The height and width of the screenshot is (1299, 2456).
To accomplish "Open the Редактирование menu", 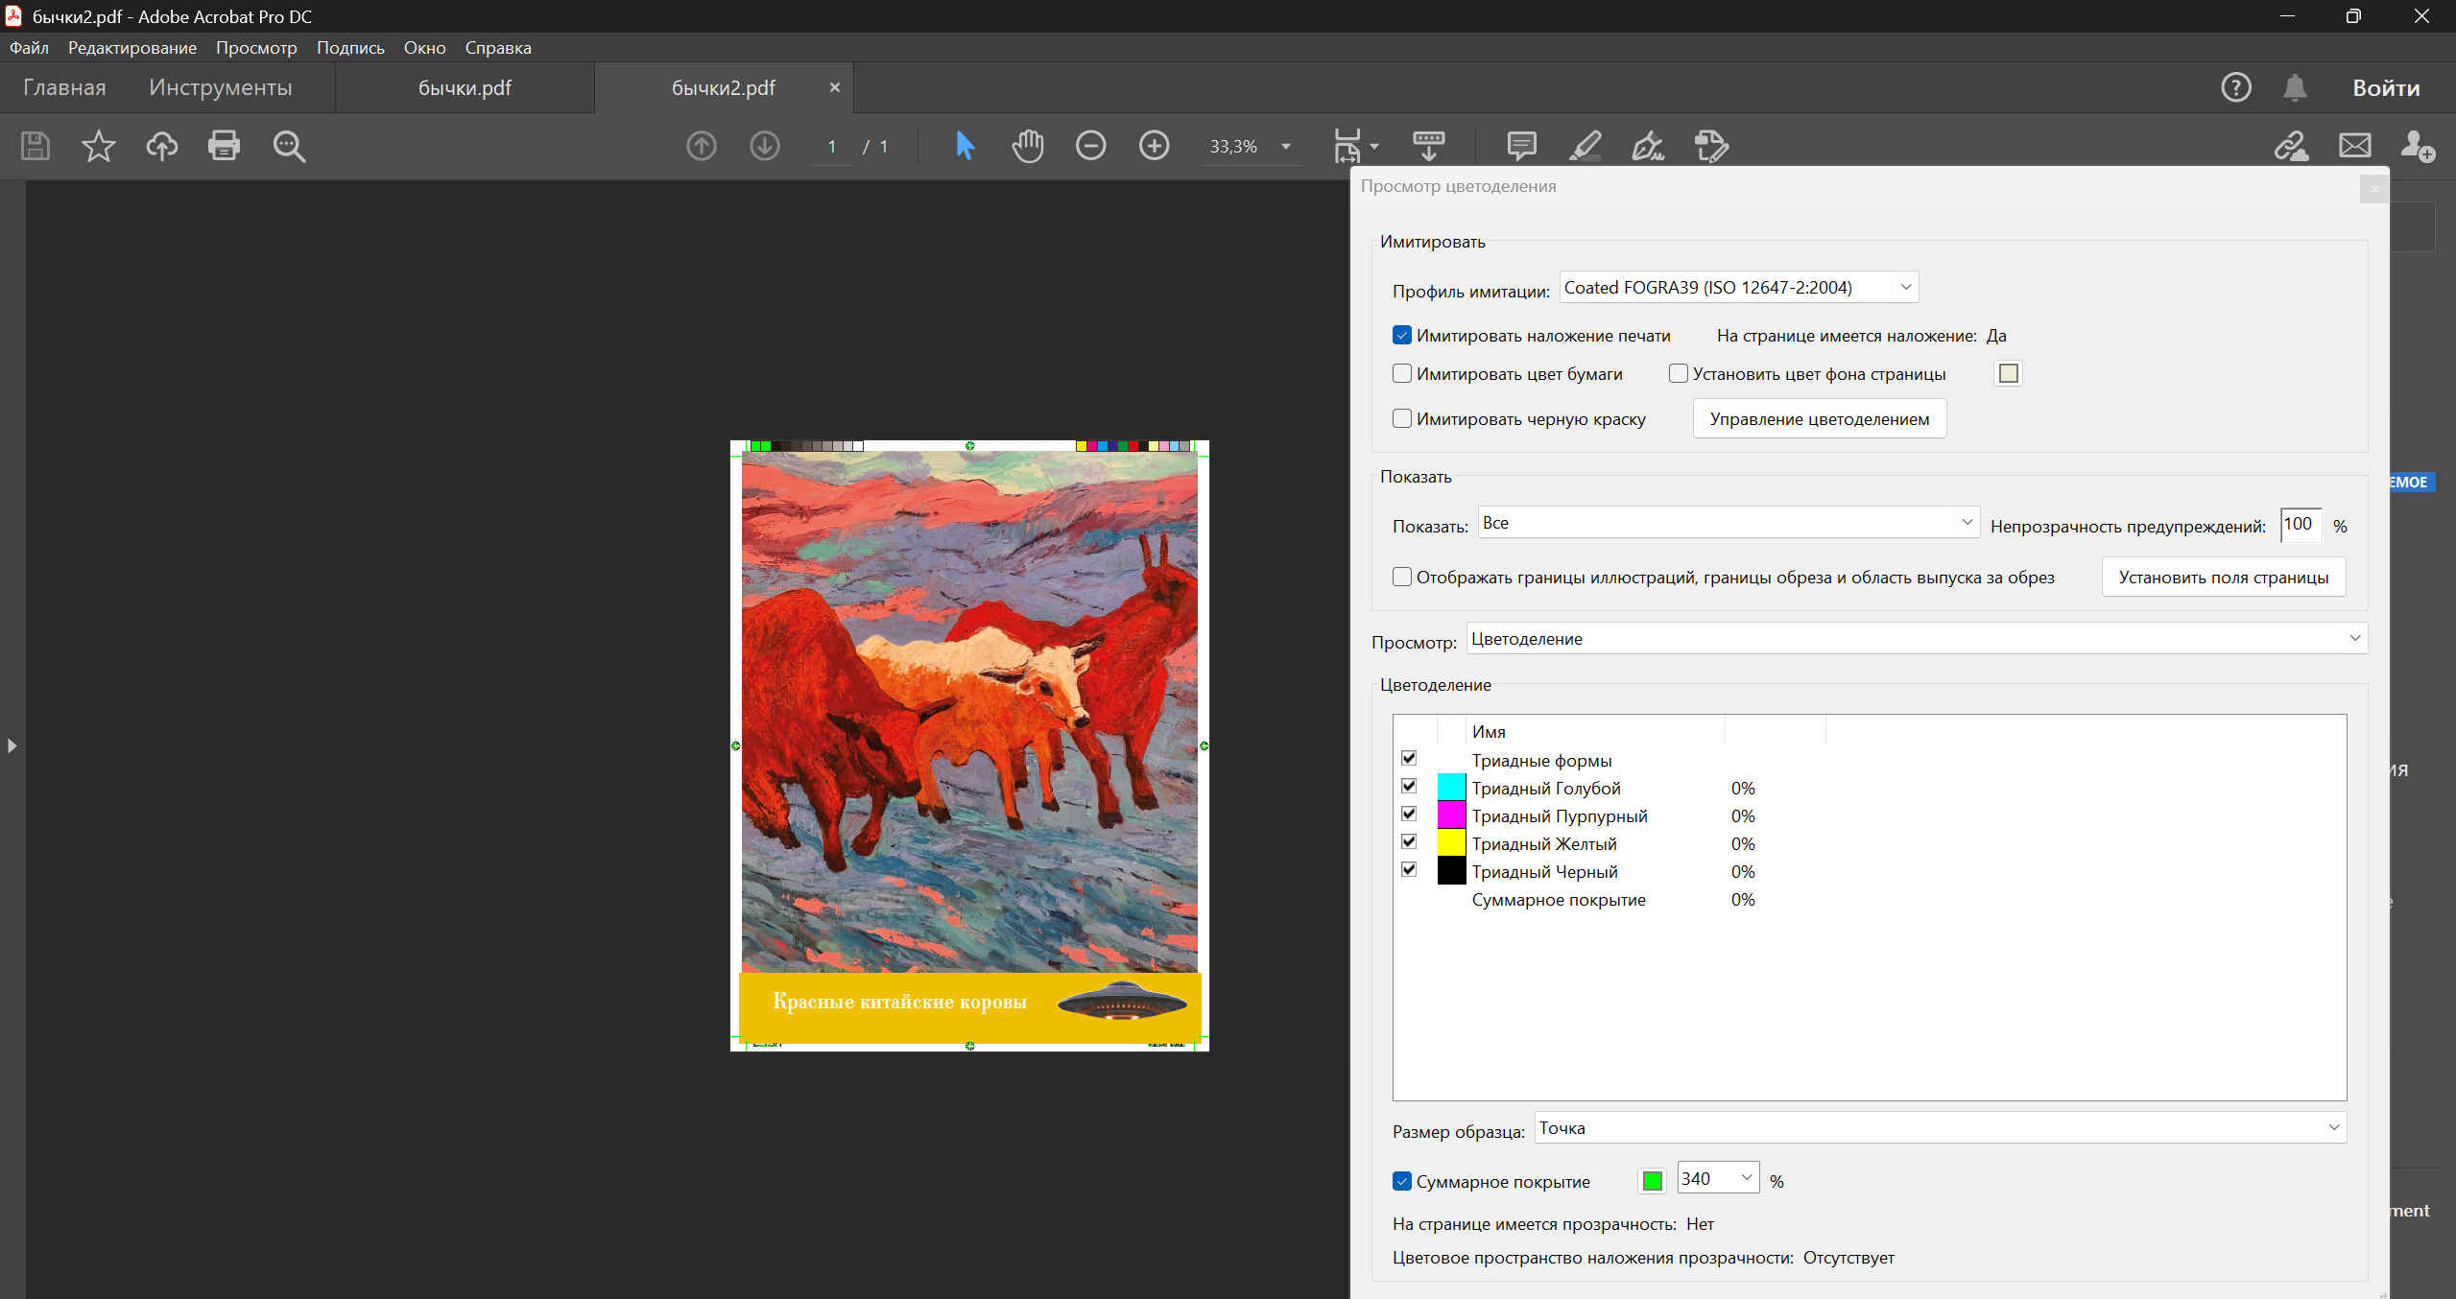I will 132,48.
